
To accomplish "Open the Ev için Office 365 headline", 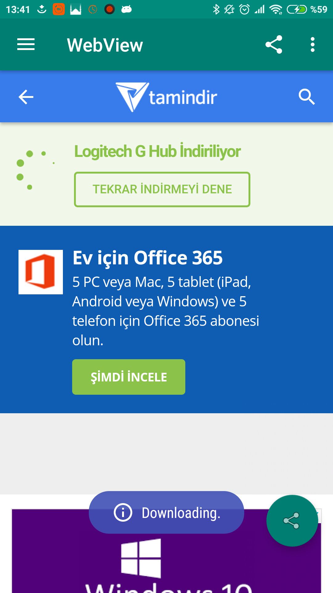I will click(x=147, y=258).
